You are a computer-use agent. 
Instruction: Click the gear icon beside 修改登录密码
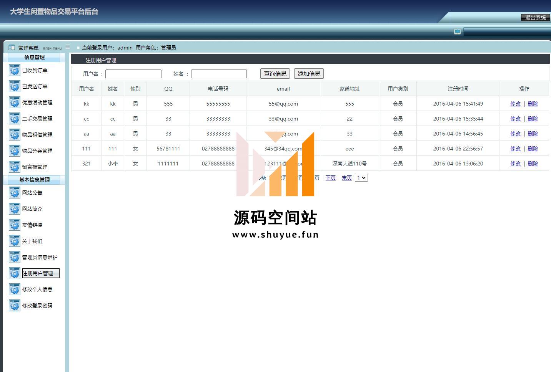[x=14, y=306]
